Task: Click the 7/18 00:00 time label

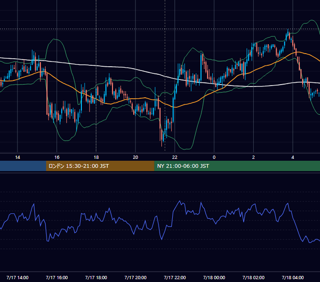Action: point(214,277)
